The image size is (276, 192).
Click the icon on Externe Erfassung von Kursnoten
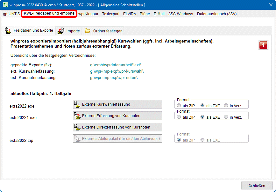click(x=77, y=116)
